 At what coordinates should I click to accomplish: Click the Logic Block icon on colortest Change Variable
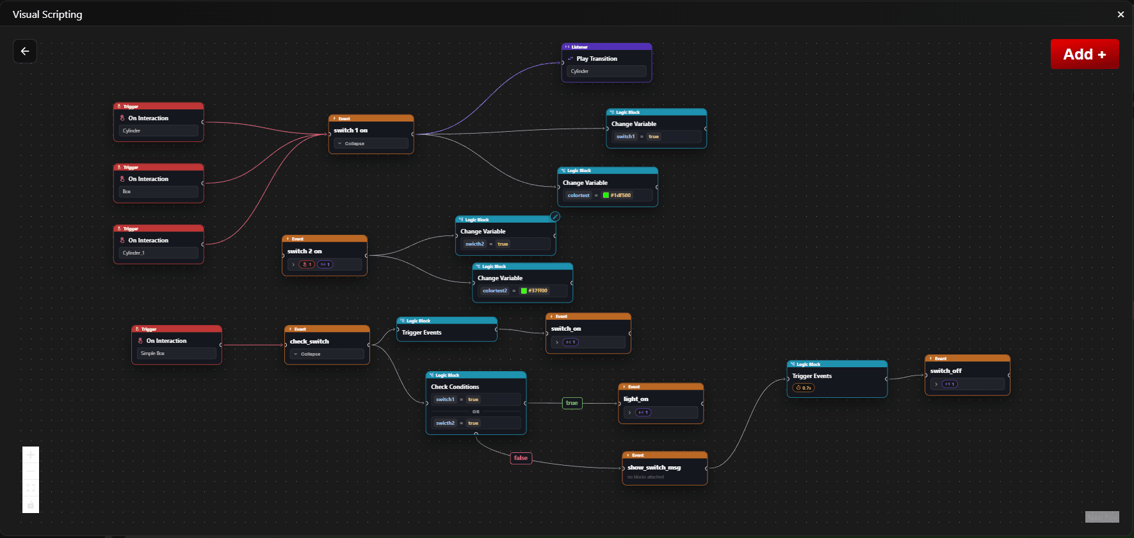(x=563, y=171)
